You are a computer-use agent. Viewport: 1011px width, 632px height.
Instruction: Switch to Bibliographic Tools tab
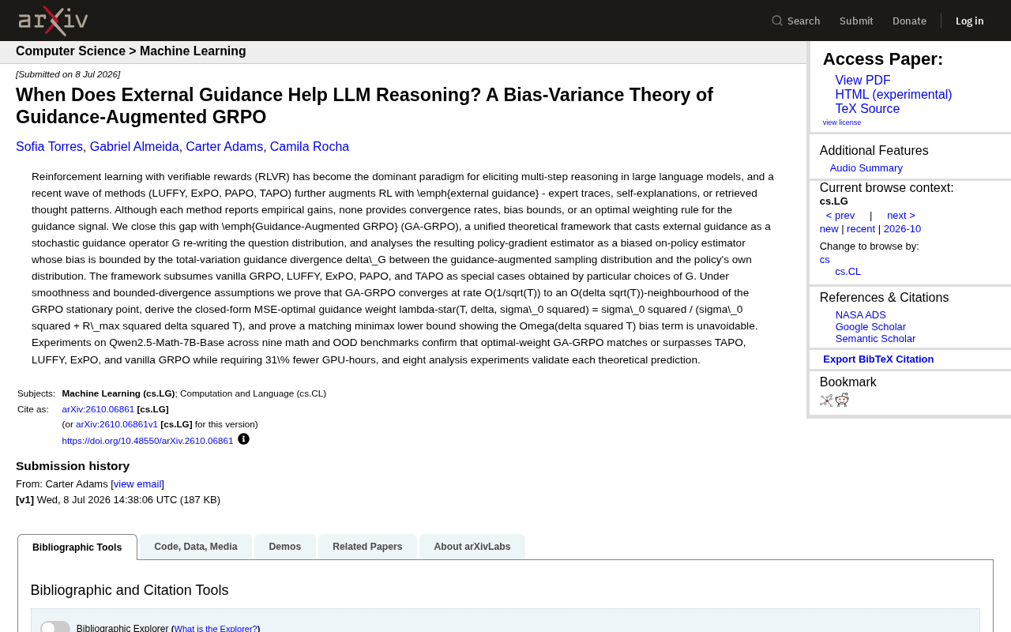point(77,547)
